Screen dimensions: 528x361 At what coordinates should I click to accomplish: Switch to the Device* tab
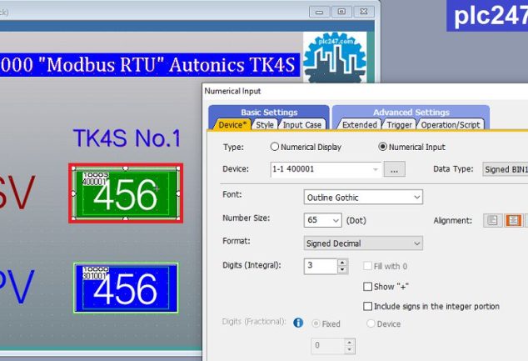click(232, 125)
